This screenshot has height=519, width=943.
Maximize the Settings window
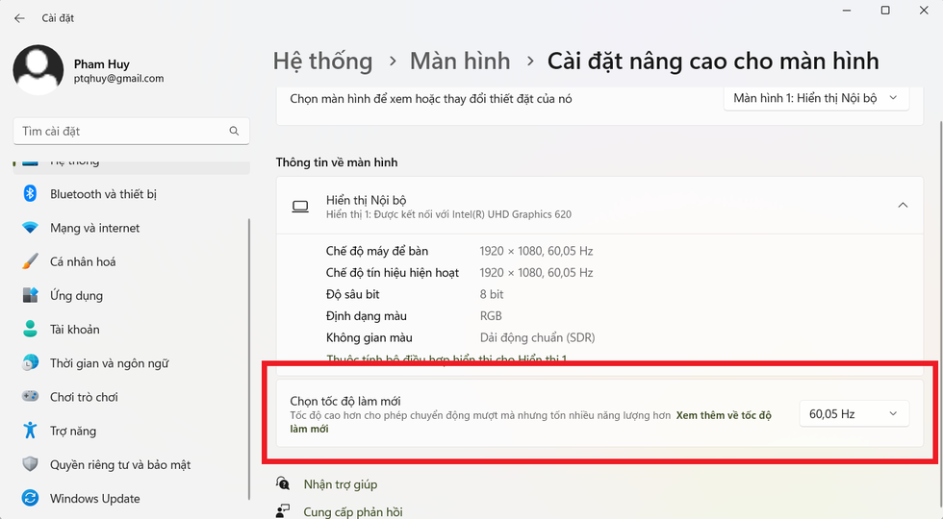pyautogui.click(x=885, y=11)
